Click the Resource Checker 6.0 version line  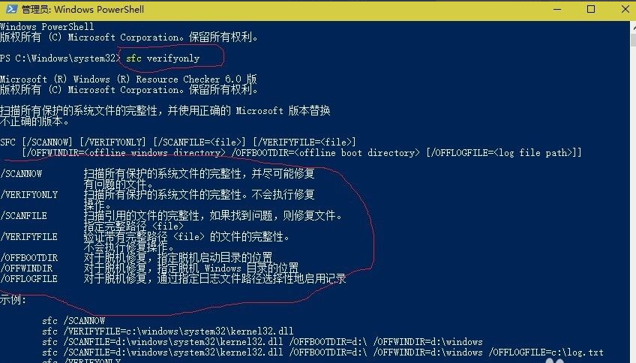[x=128, y=79]
